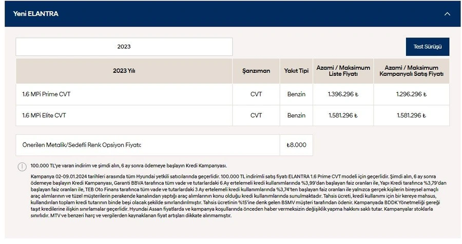Click the Benzin cell for Prime CVT
The width and height of the screenshot is (462, 244).
coord(296,94)
